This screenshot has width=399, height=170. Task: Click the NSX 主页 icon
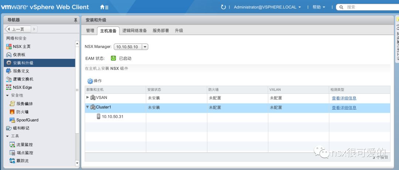(x=9, y=47)
